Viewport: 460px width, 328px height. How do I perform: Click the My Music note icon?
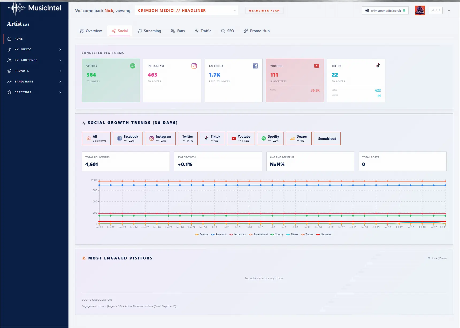(x=9, y=50)
